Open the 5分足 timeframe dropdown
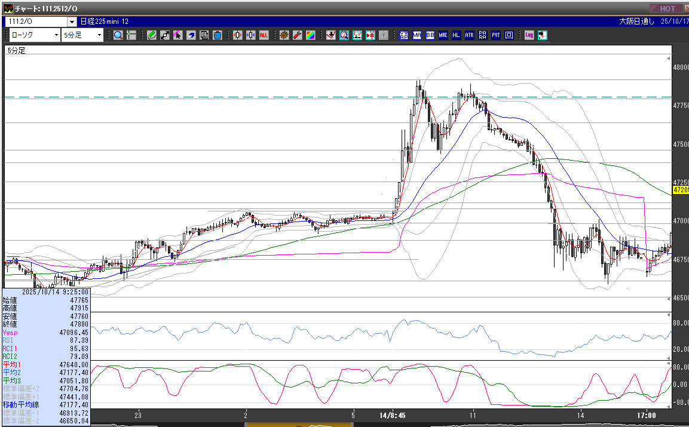Image resolution: width=689 pixels, height=427 pixels. pos(83,35)
